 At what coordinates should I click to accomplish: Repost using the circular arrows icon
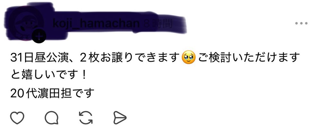pyautogui.click(x=86, y=118)
